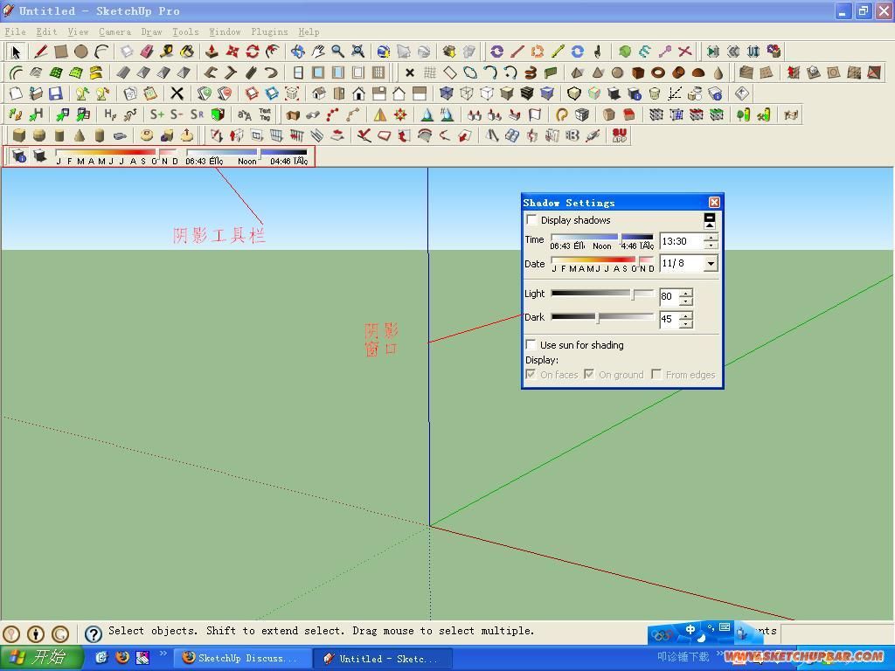The height and width of the screenshot is (671, 895).
Task: Open the Edit menu
Action: coord(46,32)
